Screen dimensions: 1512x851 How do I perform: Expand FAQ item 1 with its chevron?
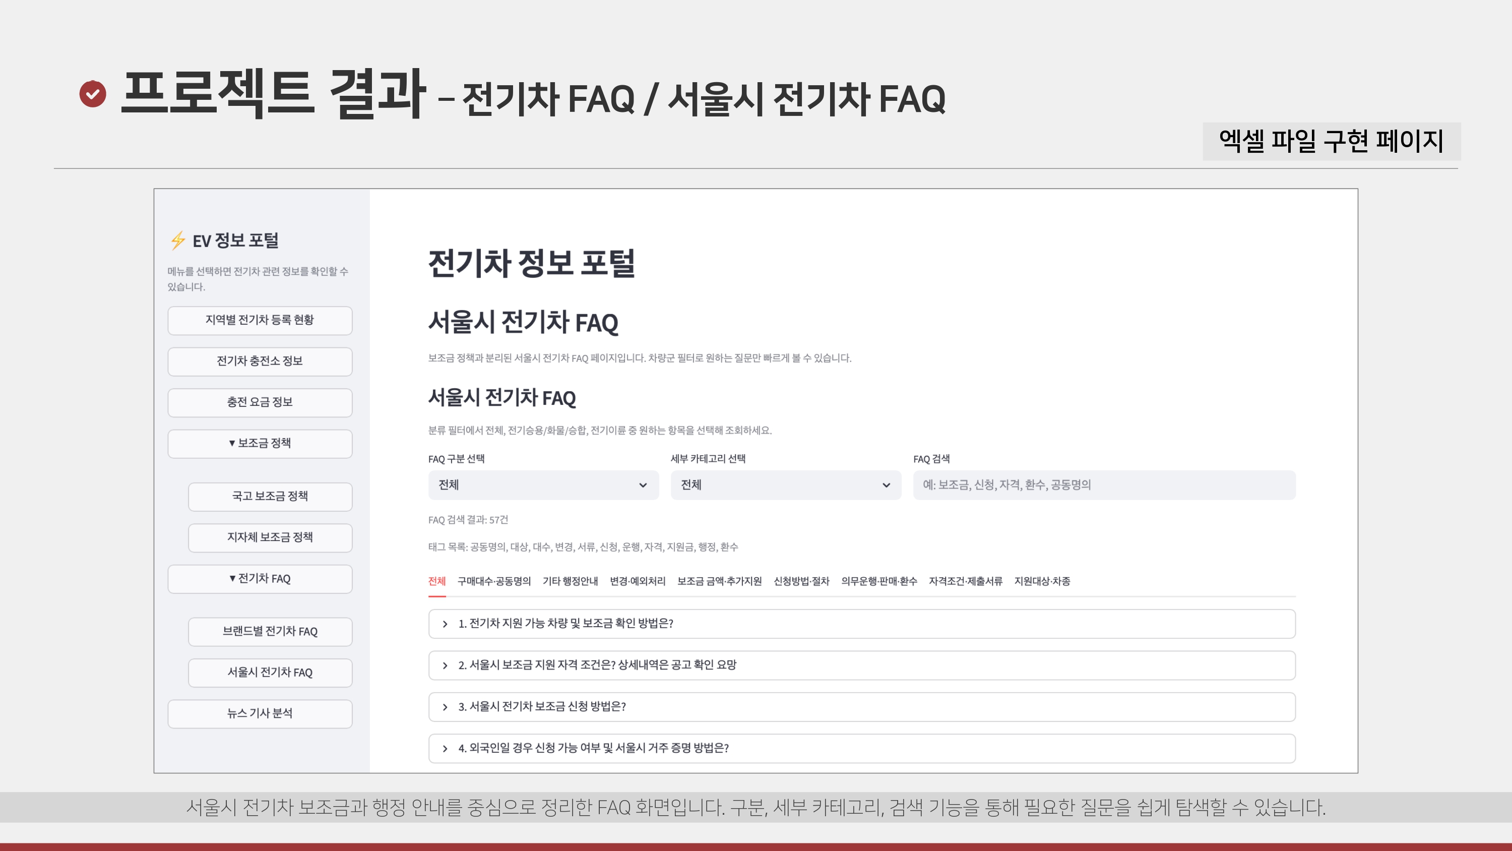click(x=445, y=624)
